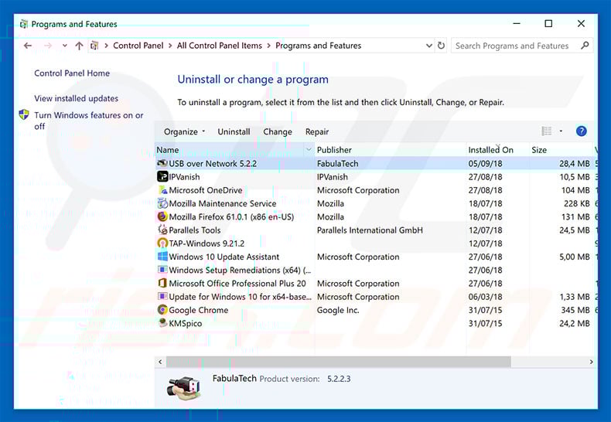Image resolution: width=611 pixels, height=422 pixels.
Task: Click the search magnifier icon
Action: click(585, 46)
